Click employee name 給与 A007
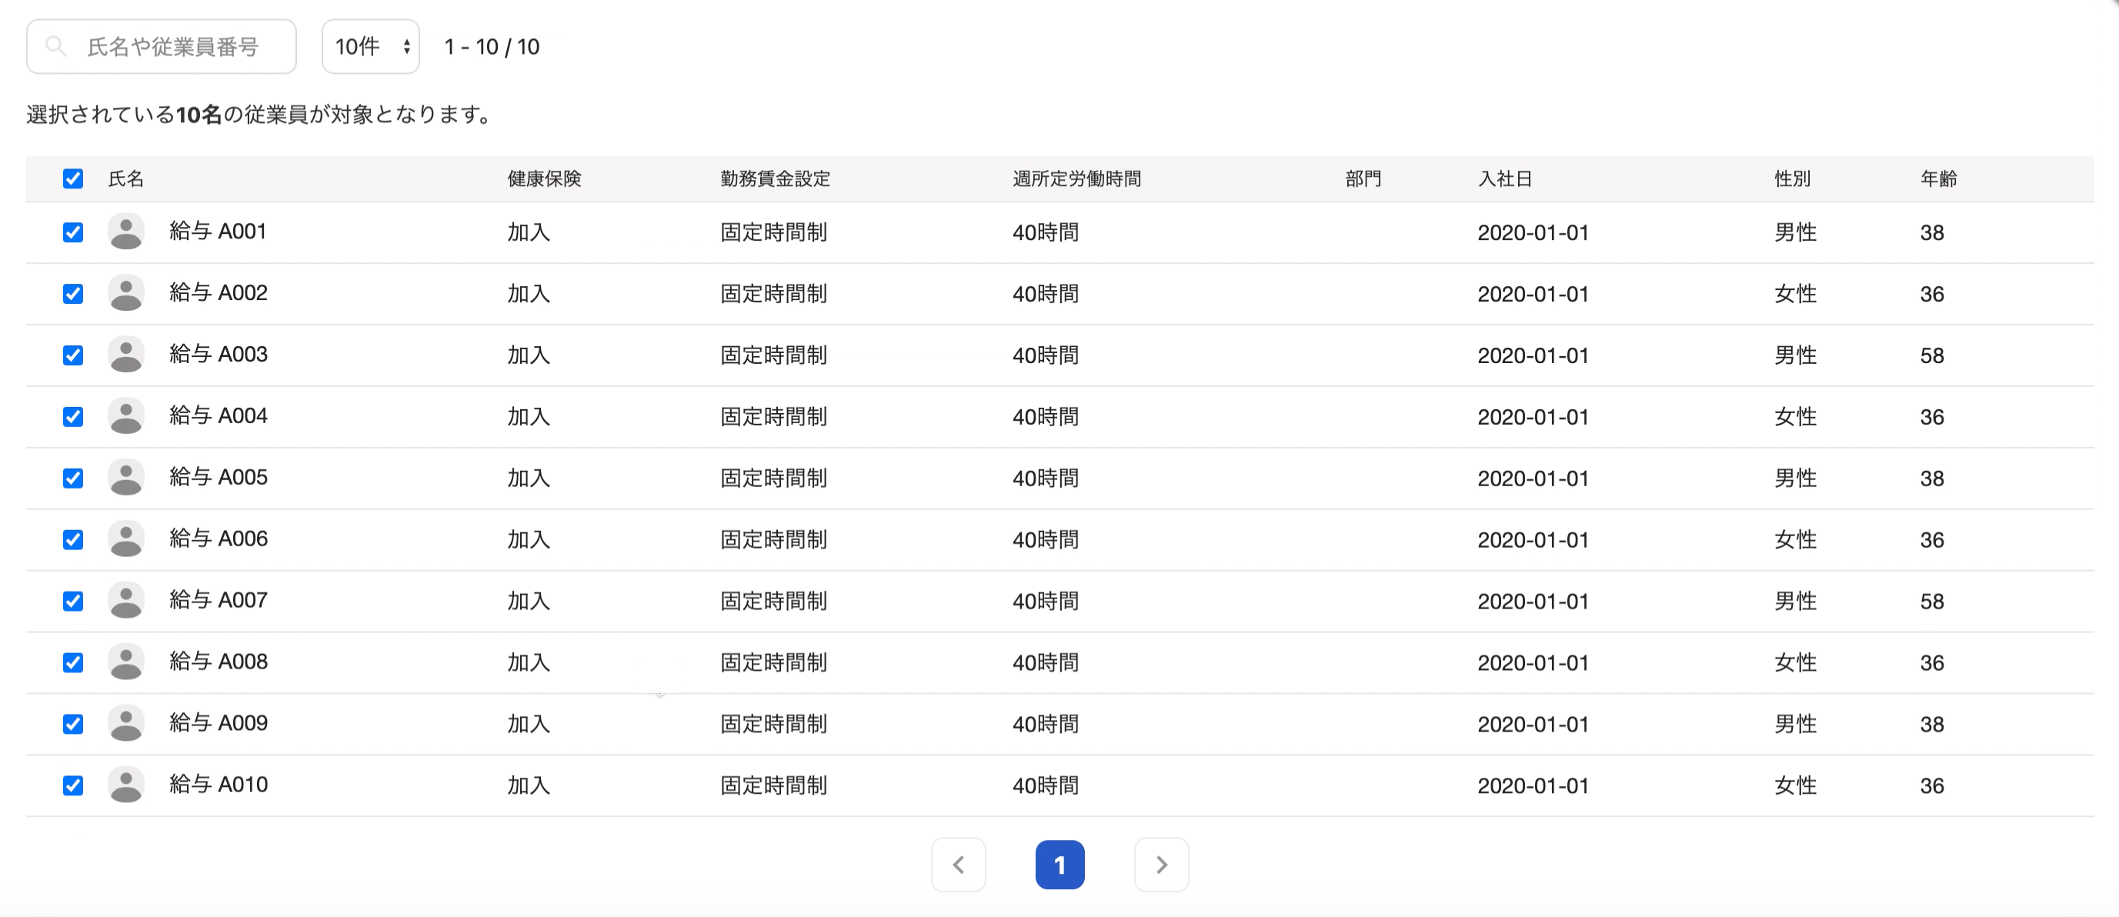The height and width of the screenshot is (917, 2119). [218, 599]
